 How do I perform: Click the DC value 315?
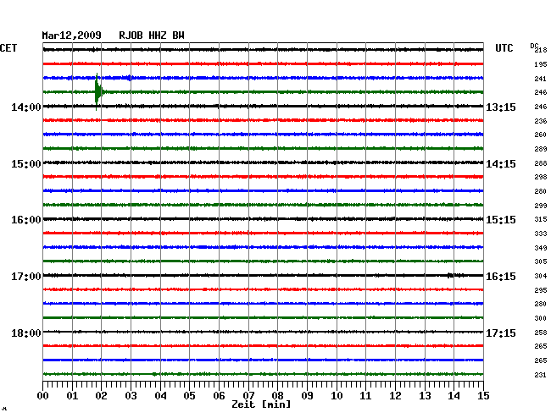pos(541,219)
